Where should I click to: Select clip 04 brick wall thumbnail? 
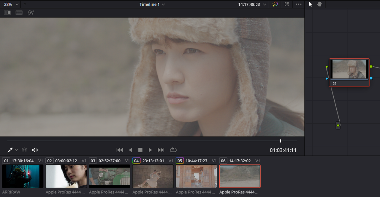pyautogui.click(x=153, y=176)
